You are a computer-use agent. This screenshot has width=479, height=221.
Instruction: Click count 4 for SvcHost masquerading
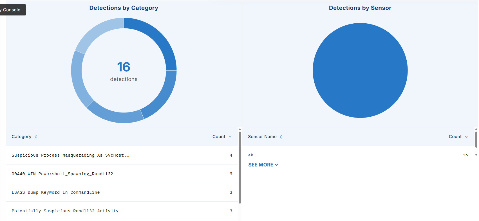[231, 155]
